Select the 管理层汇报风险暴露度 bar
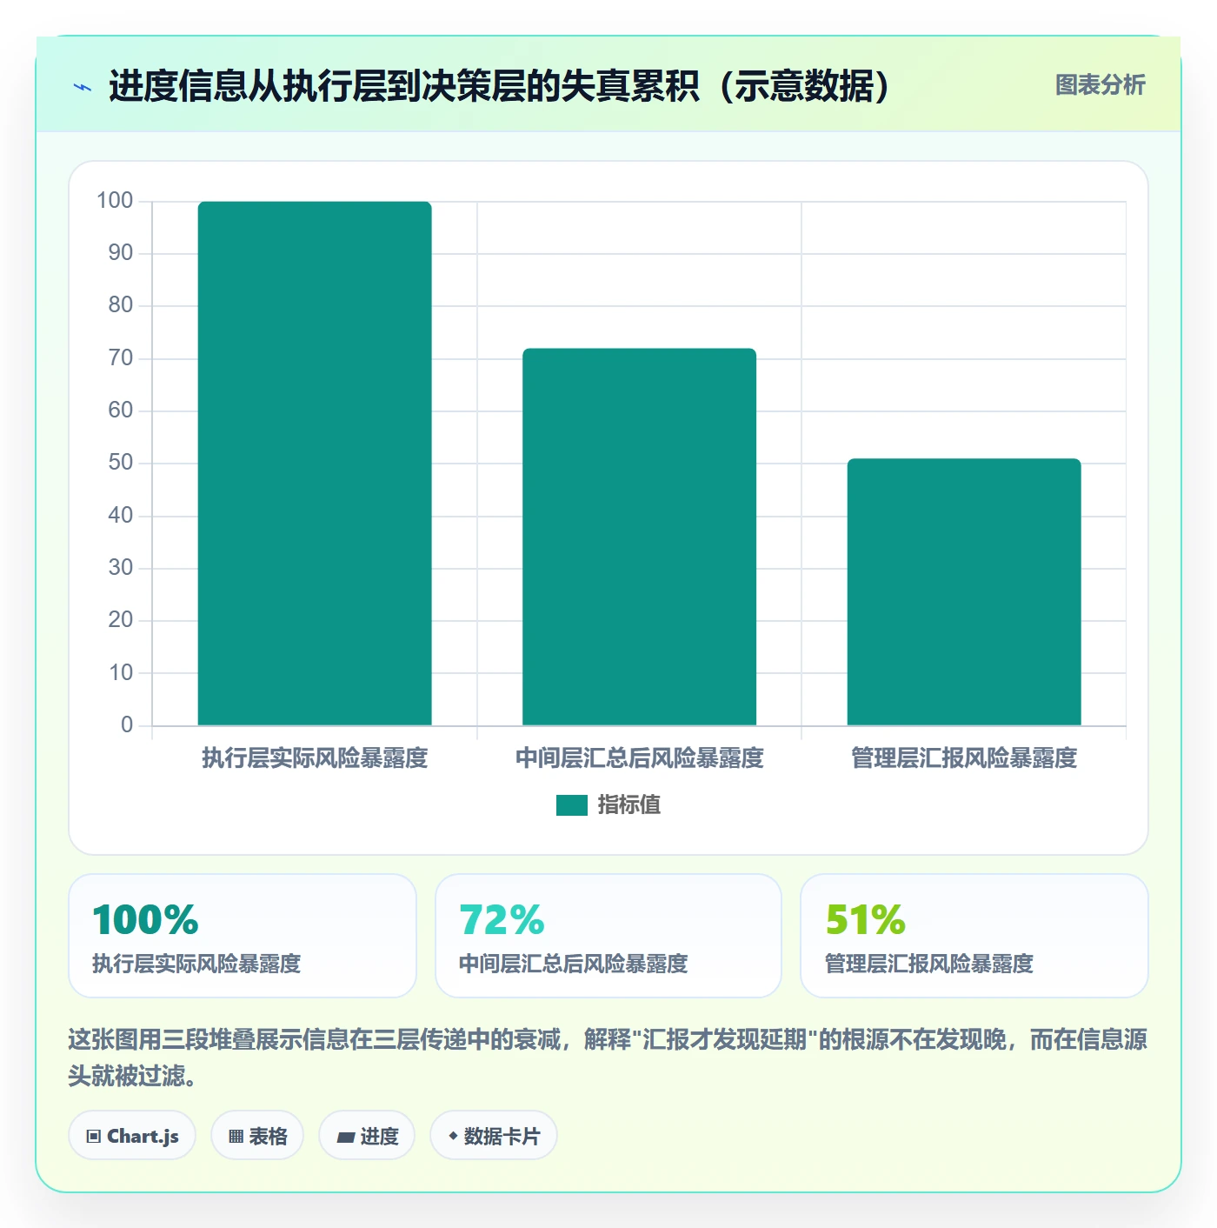The height and width of the screenshot is (1228, 1217). tap(964, 591)
